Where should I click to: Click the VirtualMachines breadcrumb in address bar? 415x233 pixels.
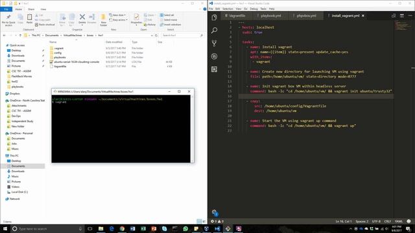pos(73,35)
